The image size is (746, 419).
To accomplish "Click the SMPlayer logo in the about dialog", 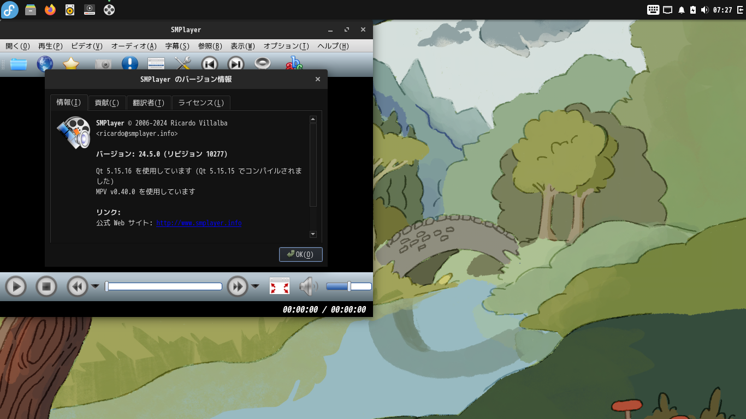I will coord(73,133).
